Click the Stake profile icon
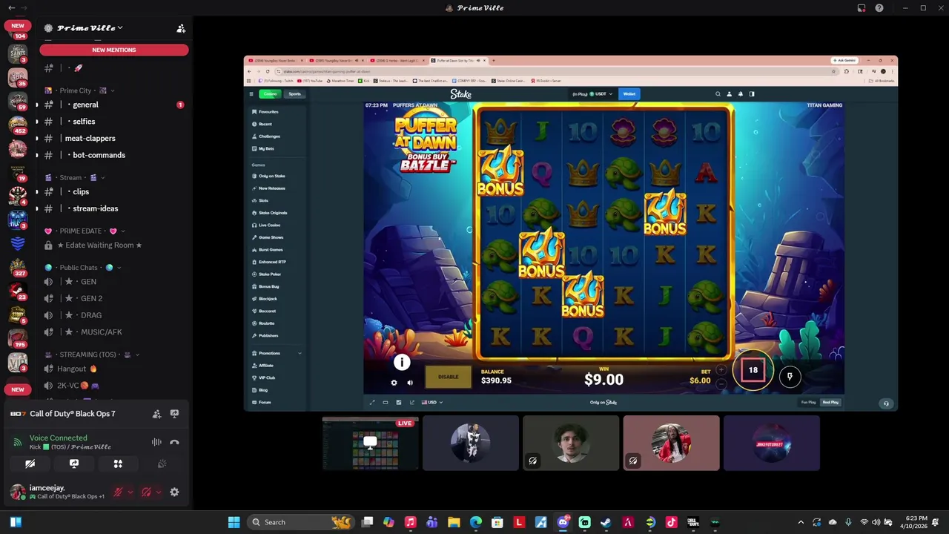Viewport: 949px width, 534px height. (729, 94)
